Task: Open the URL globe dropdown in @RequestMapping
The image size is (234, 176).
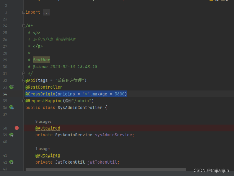Action: coord(68,101)
